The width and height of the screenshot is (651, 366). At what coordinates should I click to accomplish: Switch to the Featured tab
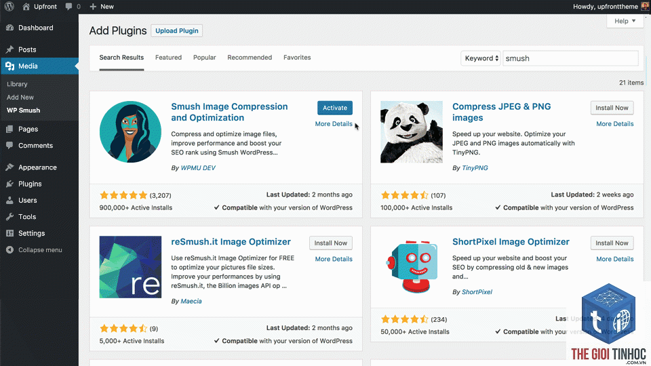coord(168,58)
